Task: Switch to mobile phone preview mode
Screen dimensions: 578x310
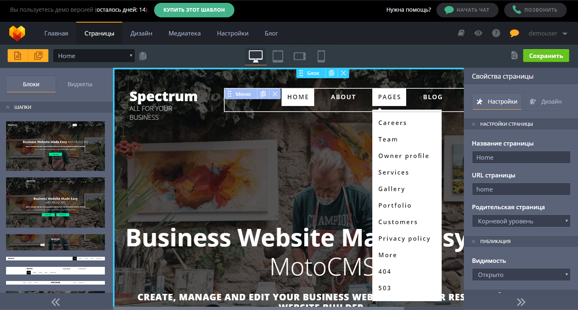Action: (x=321, y=56)
